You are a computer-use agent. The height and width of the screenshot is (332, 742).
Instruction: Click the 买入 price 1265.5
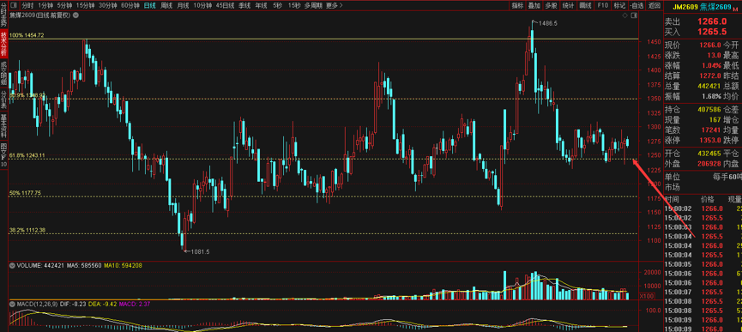tap(712, 32)
